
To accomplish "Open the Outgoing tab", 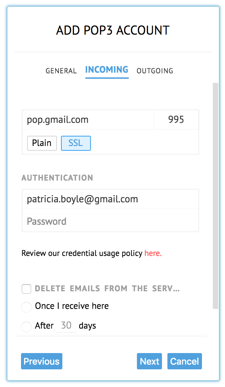I will 155,71.
